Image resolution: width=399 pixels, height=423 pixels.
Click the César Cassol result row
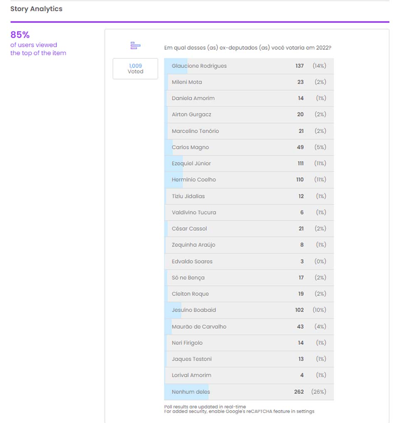249,229
